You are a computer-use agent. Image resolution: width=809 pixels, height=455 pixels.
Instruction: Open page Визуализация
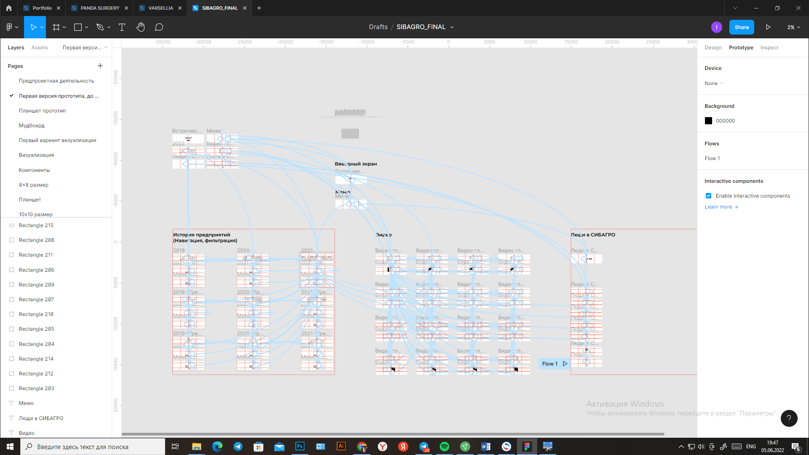36,155
